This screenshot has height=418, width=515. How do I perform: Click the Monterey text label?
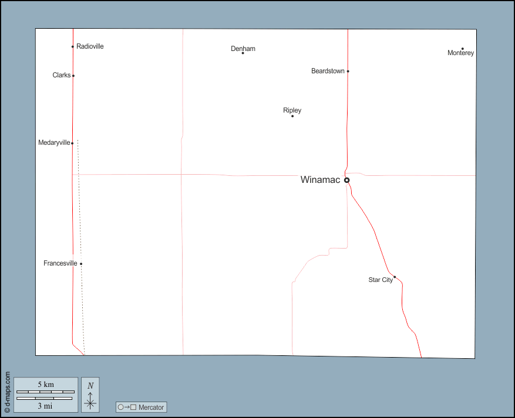(x=460, y=53)
